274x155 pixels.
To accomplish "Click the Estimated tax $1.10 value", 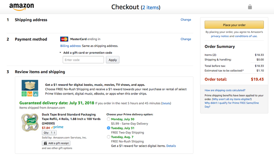I will pos(260,71).
